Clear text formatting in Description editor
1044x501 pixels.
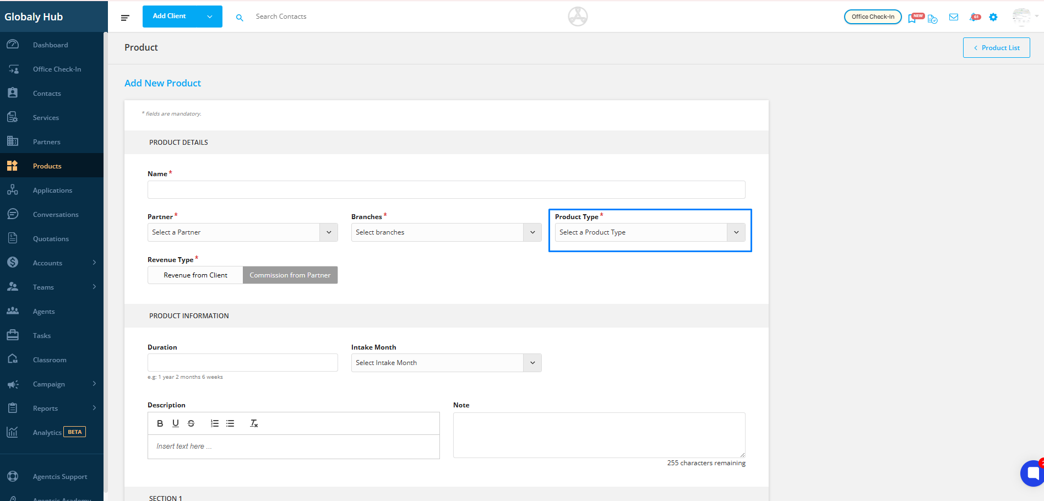254,423
